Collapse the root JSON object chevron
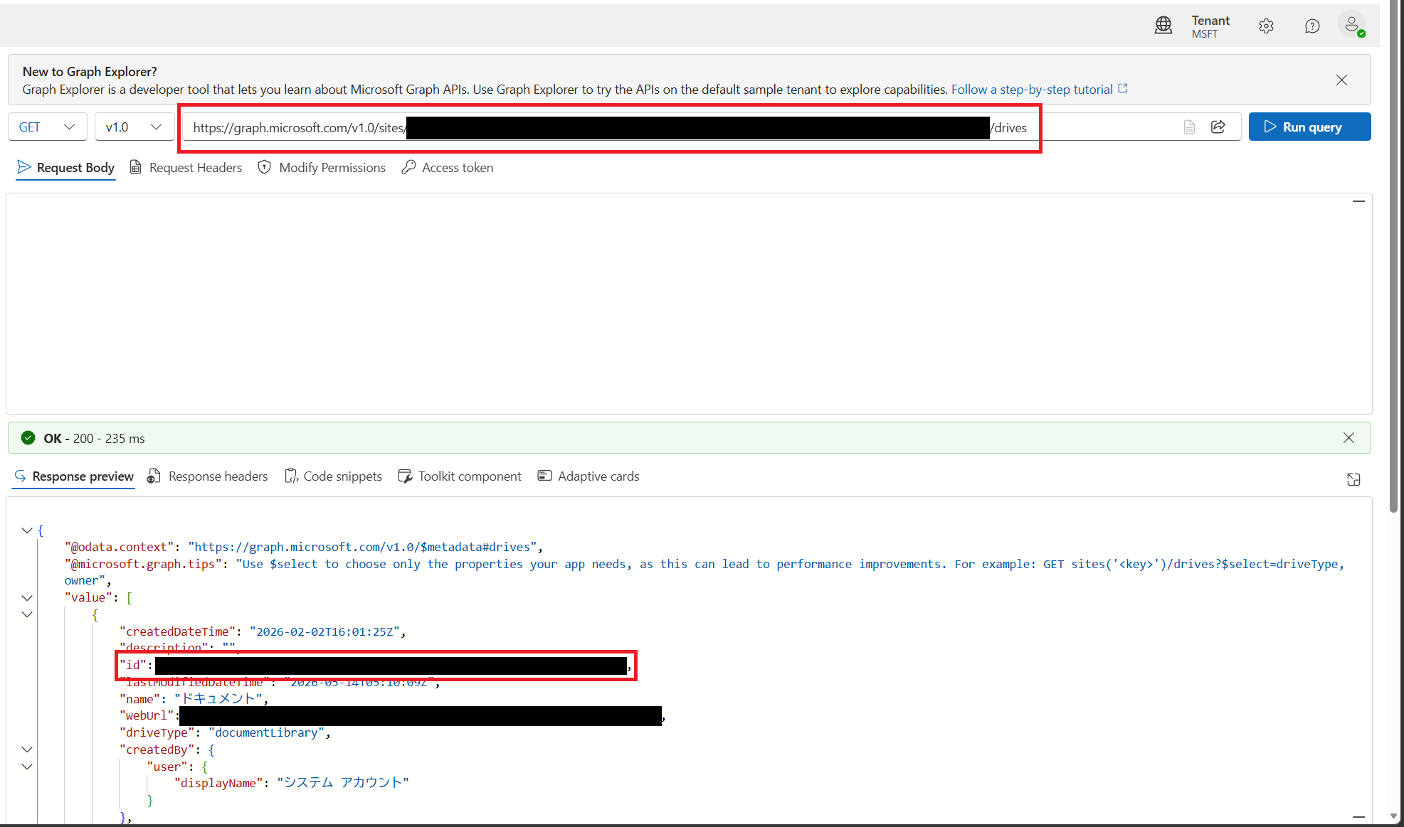Image resolution: width=1404 pixels, height=827 pixels. 27,530
